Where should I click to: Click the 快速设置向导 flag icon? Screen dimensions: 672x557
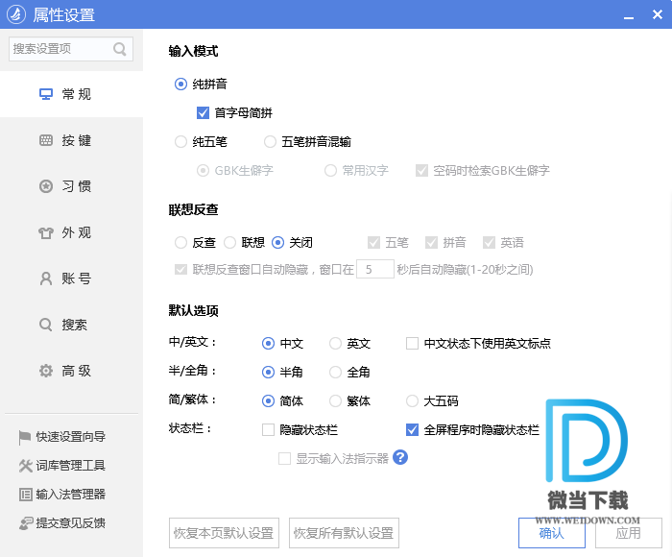tap(25, 437)
